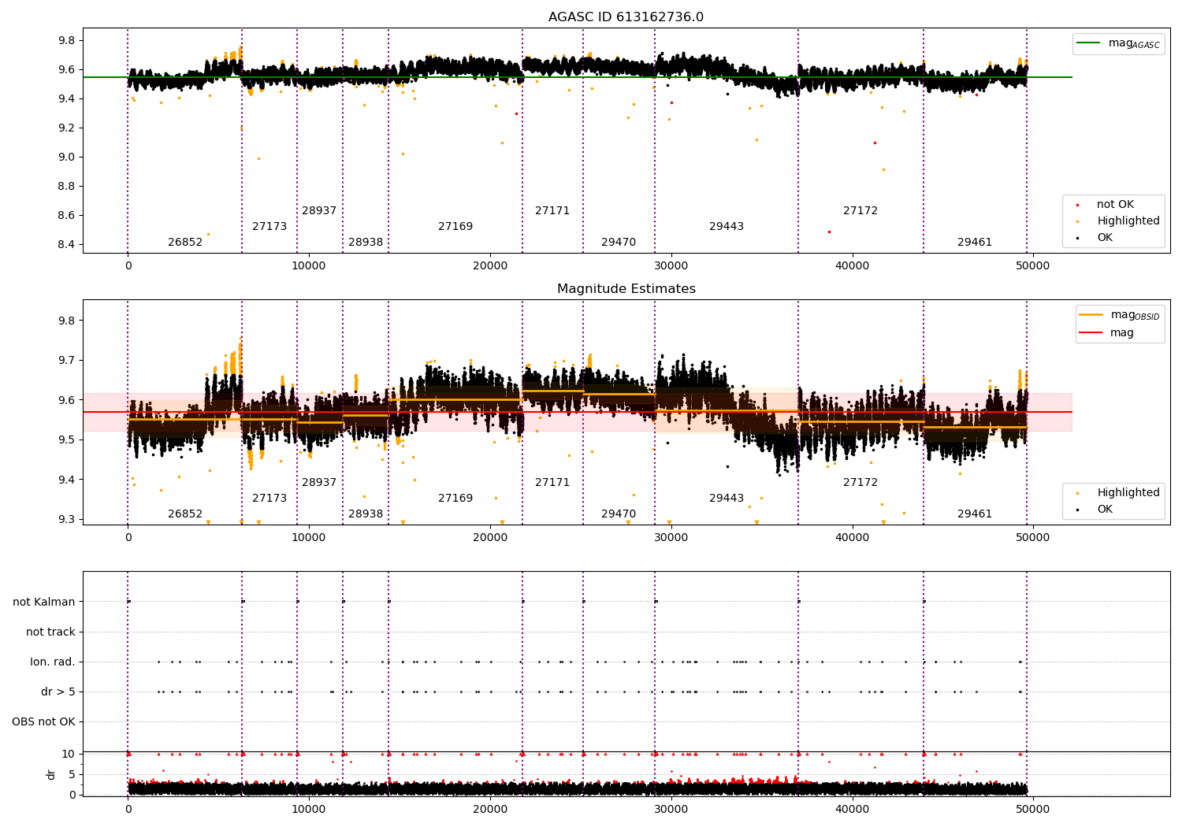Click obsid label 27173 in Magnitude Estimates plot
This screenshot has width=1182, height=827.
[x=269, y=499]
